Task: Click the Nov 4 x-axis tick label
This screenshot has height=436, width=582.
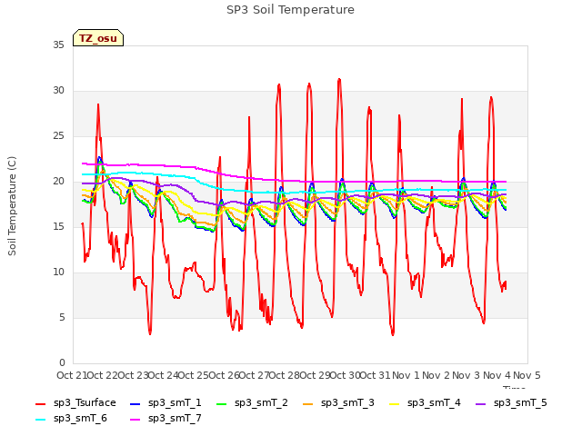Action: [497, 375]
